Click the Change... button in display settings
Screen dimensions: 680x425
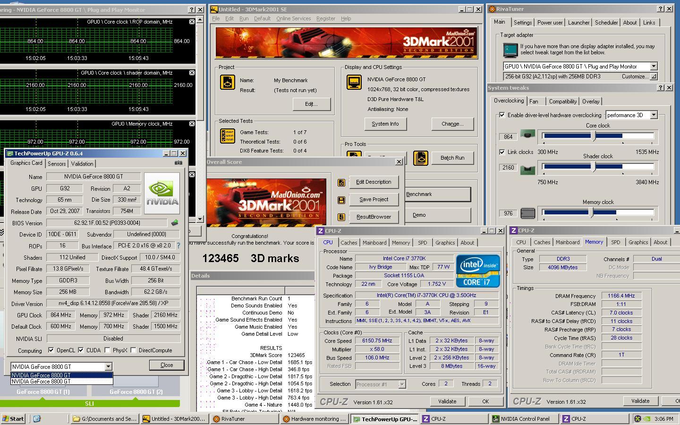point(452,124)
